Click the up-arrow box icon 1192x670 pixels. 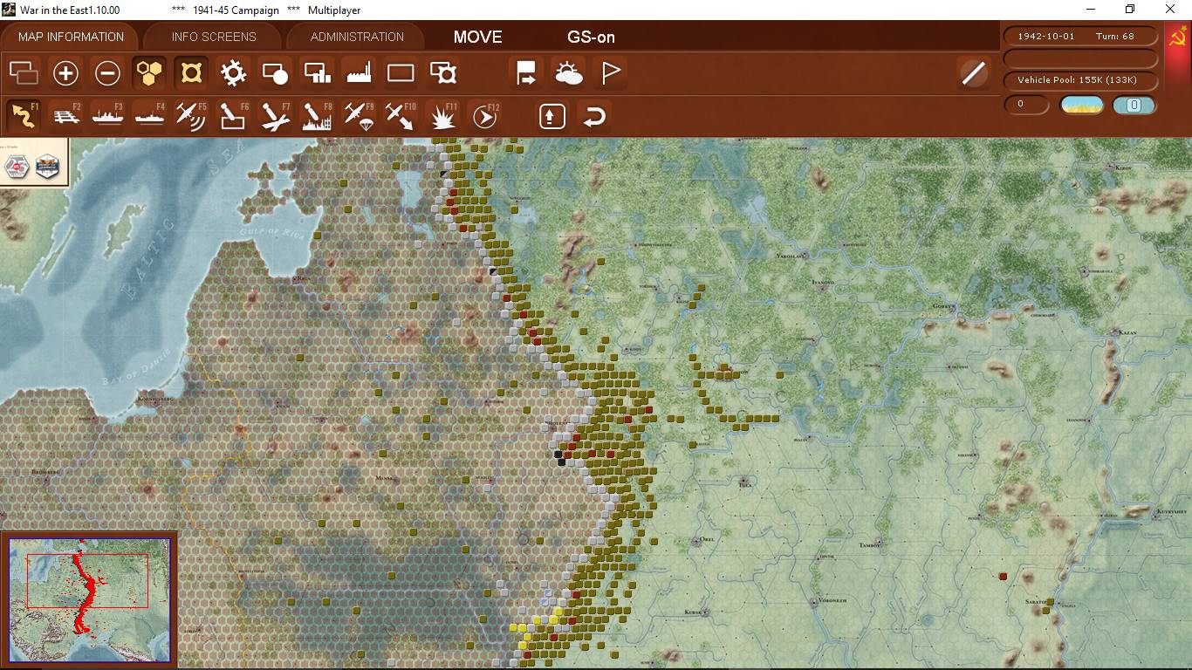pos(552,115)
